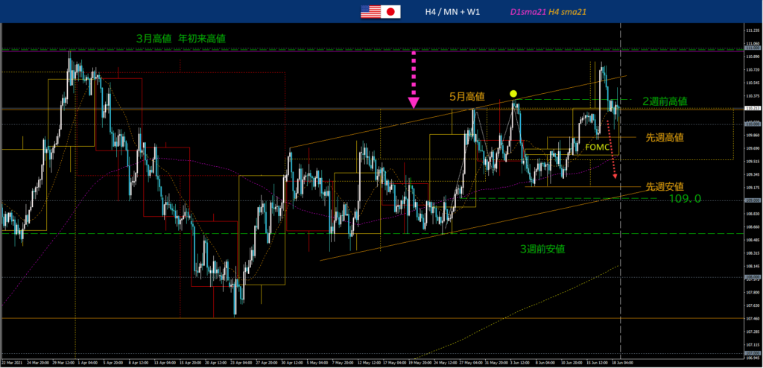763x368 pixels.
Task: Click the pink dashed down arrow
Action: [x=414, y=73]
